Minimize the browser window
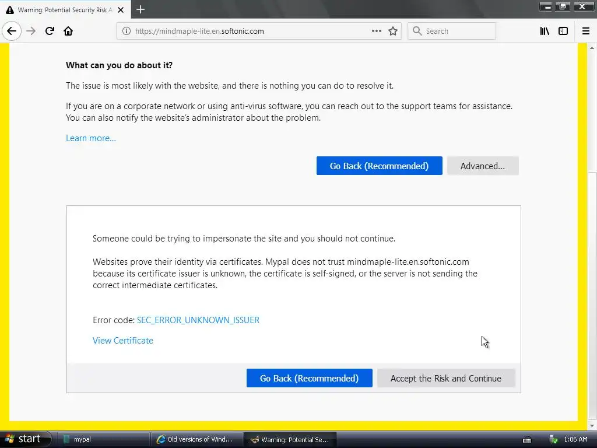The height and width of the screenshot is (448, 597). [x=545, y=6]
